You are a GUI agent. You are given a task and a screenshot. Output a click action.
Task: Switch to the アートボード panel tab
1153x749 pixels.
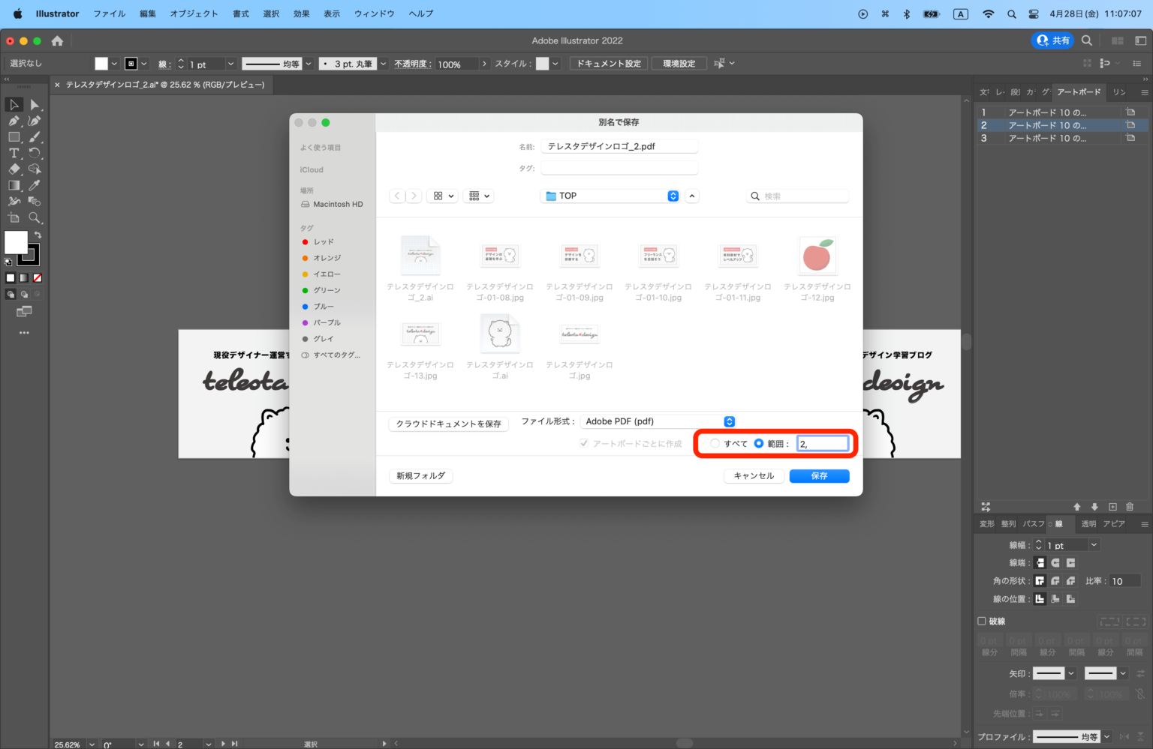[1079, 91]
